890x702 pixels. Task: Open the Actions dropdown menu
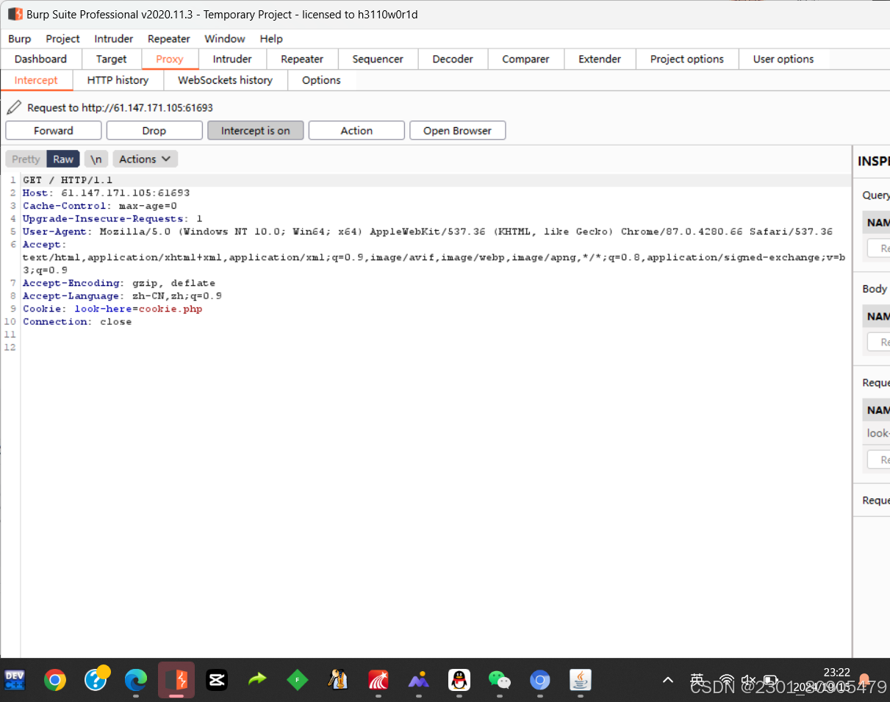click(x=145, y=159)
